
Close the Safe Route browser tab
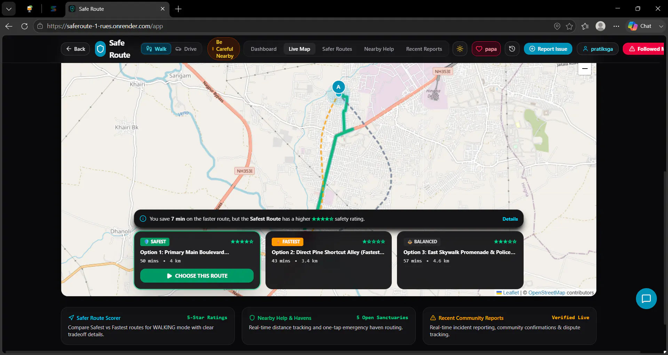click(162, 9)
